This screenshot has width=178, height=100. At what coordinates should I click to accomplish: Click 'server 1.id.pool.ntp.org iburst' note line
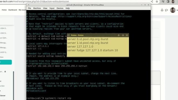click(x=88, y=43)
